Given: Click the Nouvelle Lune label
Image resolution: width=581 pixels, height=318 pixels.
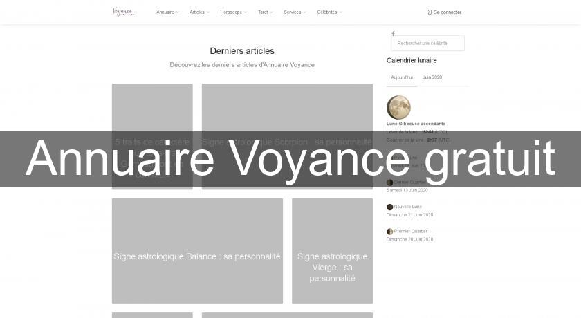Looking at the screenshot, I should click(408, 207).
